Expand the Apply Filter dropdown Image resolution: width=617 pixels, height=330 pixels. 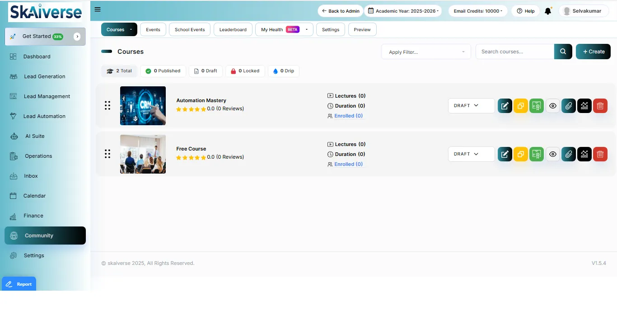[426, 52]
